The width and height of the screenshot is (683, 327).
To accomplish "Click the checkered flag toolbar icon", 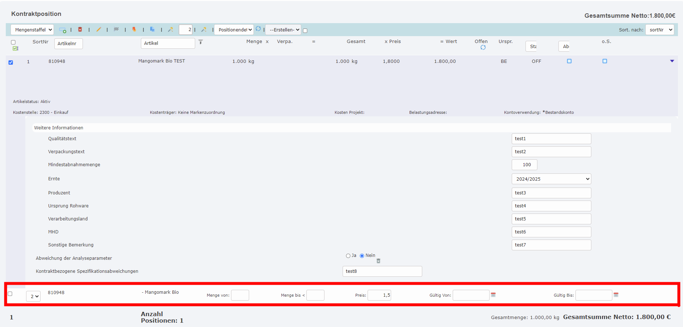I will tap(116, 29).
